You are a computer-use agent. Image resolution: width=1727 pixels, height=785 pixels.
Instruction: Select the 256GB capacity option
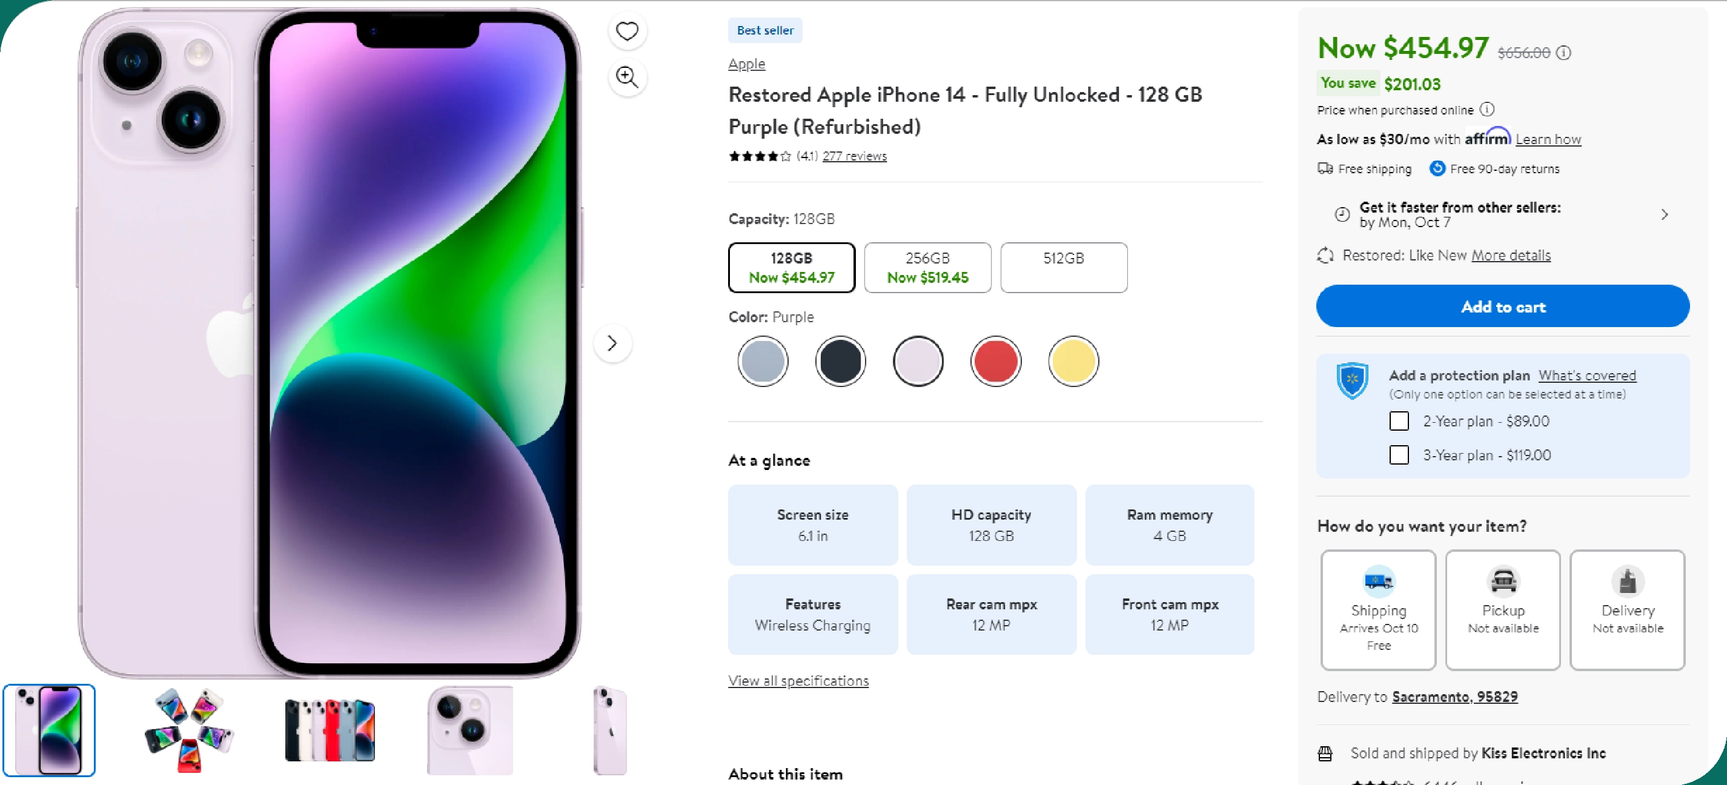pos(927,268)
